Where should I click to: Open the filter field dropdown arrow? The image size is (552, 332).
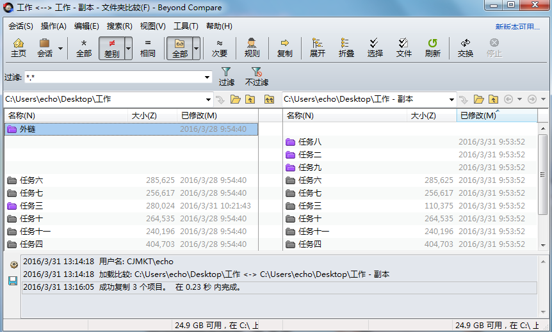point(207,77)
